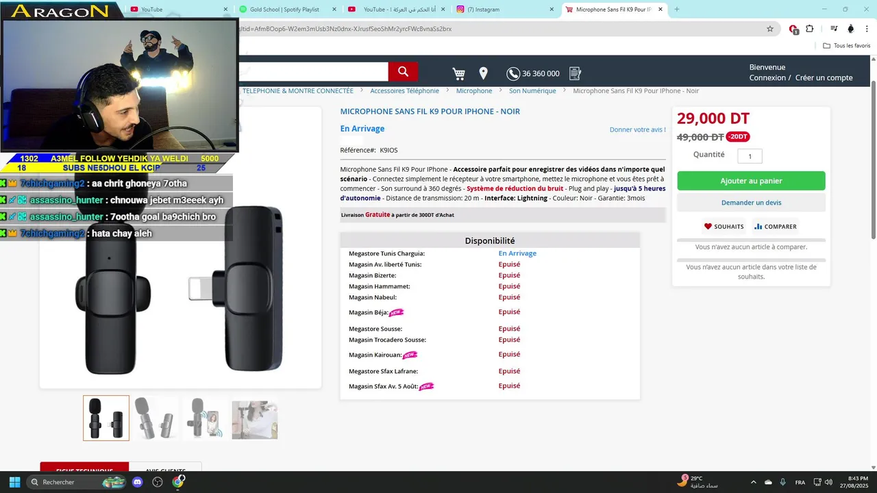The width and height of the screenshot is (877, 493).
Task: Click the phone icon beside 36 360 000
Action: click(513, 73)
